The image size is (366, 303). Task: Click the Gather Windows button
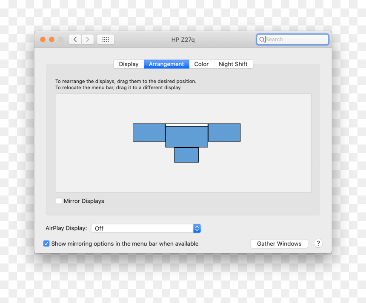click(x=279, y=244)
